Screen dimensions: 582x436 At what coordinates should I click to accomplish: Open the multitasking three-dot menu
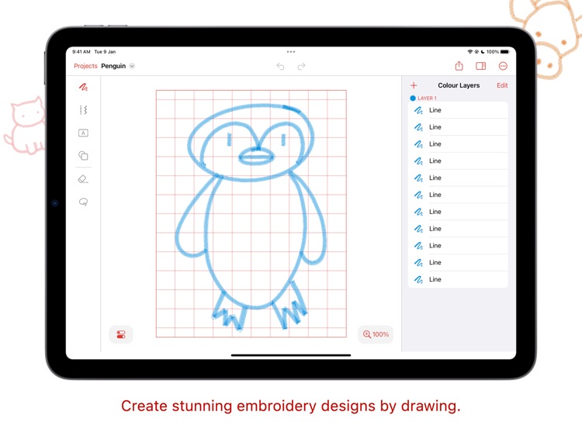tap(291, 52)
